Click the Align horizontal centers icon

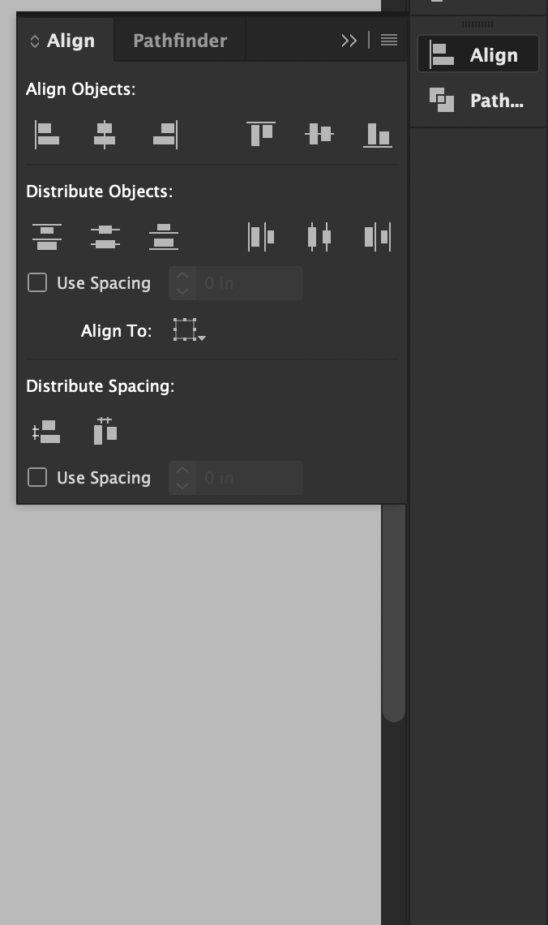click(104, 135)
